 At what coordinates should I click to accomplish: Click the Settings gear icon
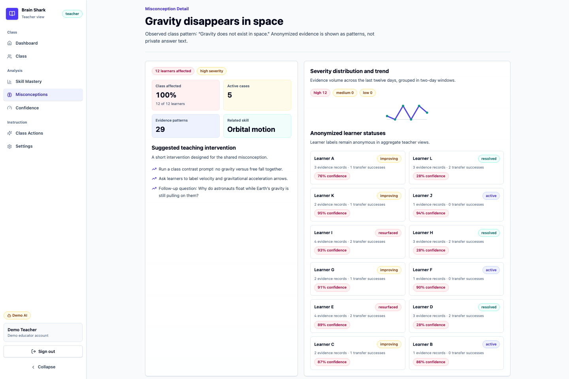(9, 146)
